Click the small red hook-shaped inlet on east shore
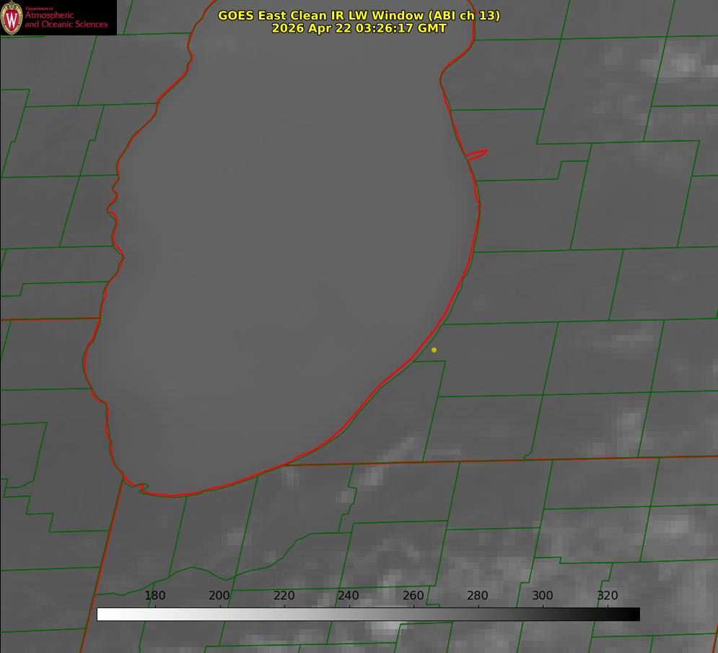This screenshot has width=718, height=653. (x=476, y=155)
